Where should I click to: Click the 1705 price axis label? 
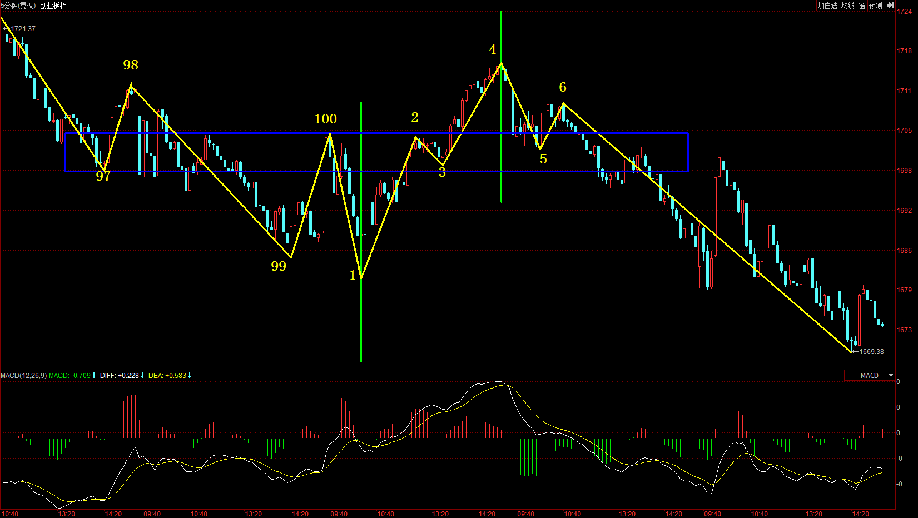[904, 131]
